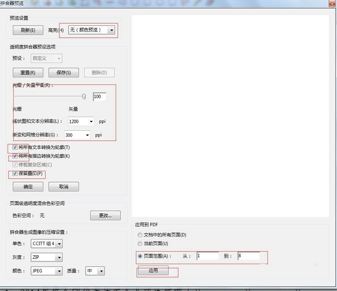
Task: Open the 灰度 dropdown showing ZIP
Action: (x=46, y=257)
